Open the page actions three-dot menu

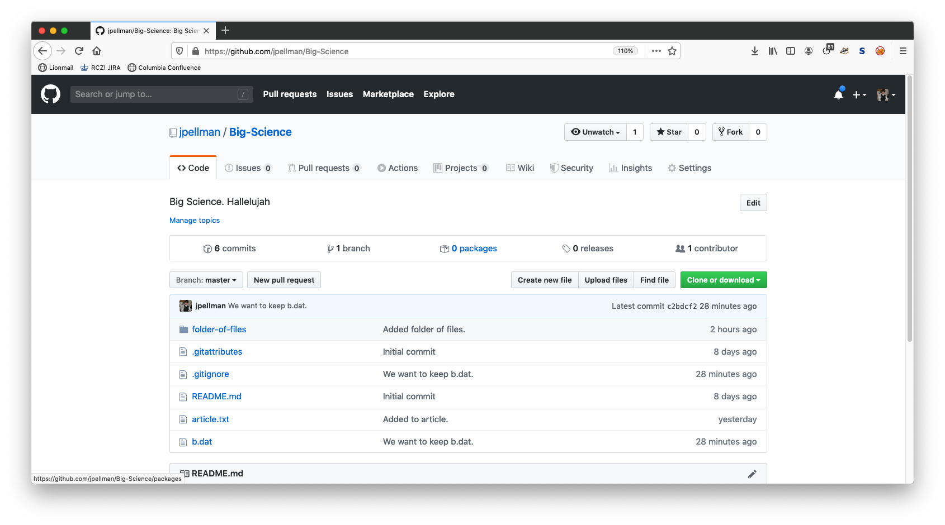656,51
